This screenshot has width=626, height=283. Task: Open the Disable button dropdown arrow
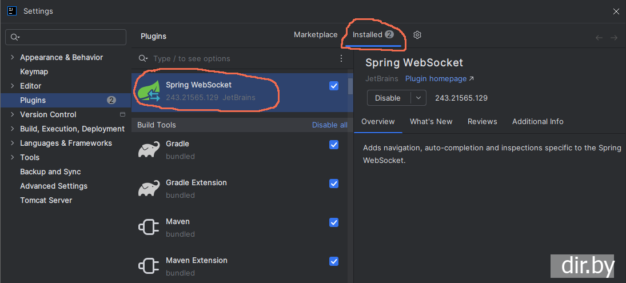(x=418, y=98)
